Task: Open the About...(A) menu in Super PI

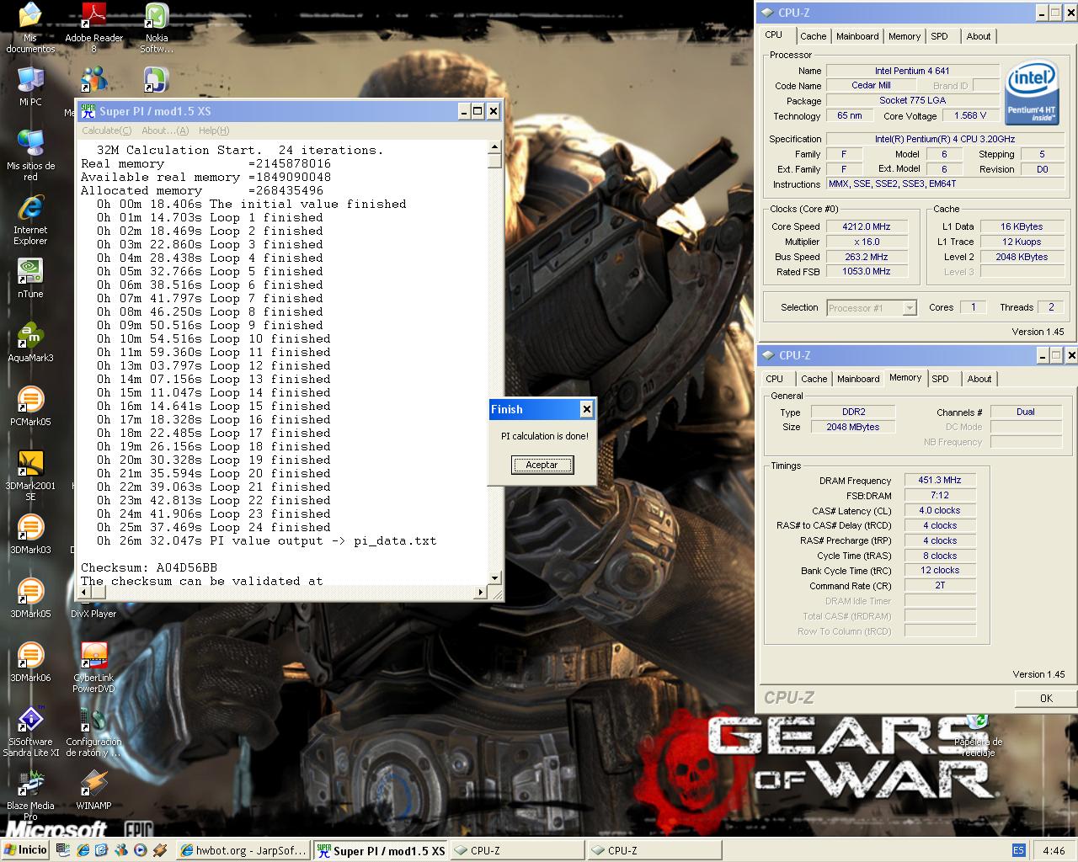Action: [165, 130]
